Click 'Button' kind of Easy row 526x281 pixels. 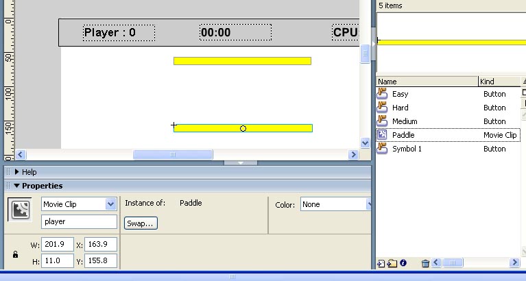494,94
